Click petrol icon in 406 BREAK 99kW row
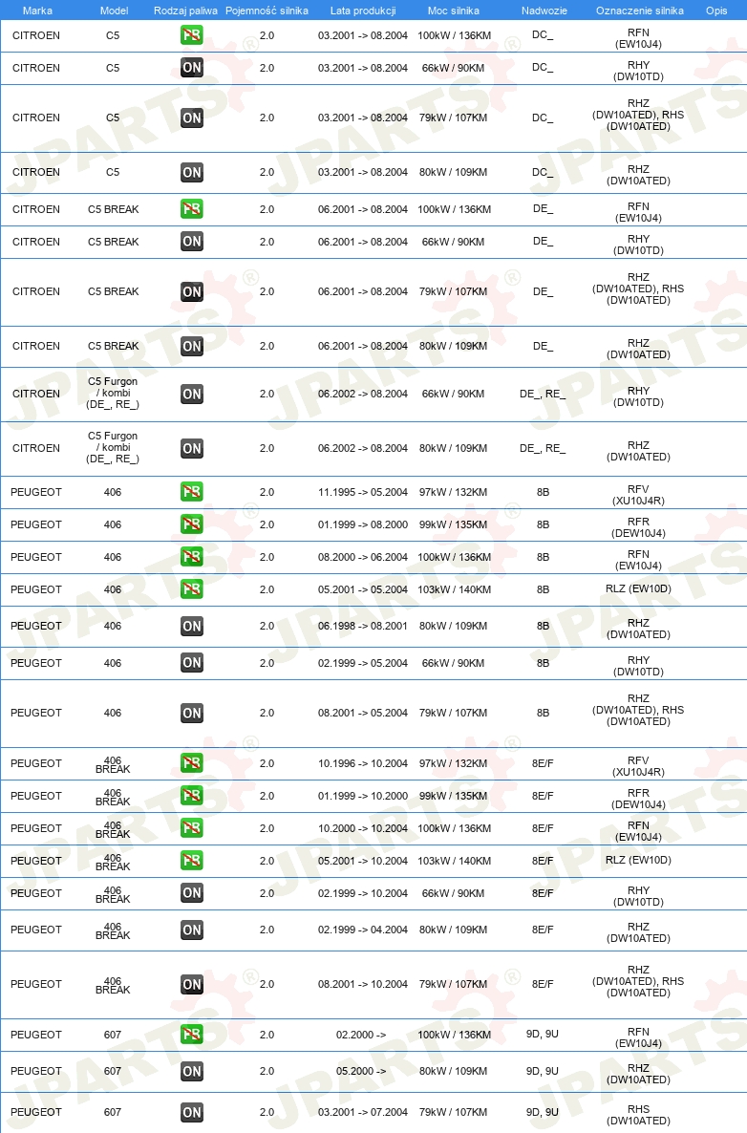The width and height of the screenshot is (747, 1133). click(x=191, y=796)
